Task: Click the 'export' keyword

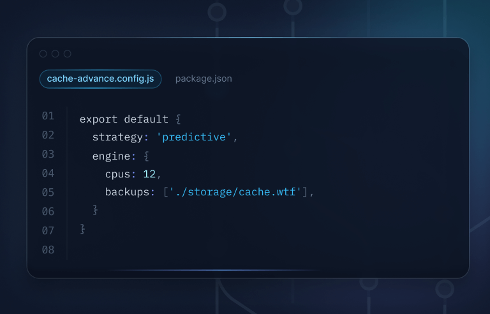Action: [98, 119]
